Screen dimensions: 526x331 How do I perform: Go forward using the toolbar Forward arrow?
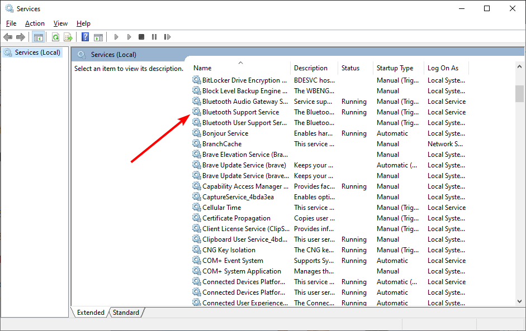click(x=21, y=37)
